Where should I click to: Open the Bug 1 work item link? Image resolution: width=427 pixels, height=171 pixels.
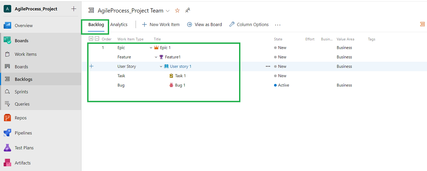(x=180, y=85)
